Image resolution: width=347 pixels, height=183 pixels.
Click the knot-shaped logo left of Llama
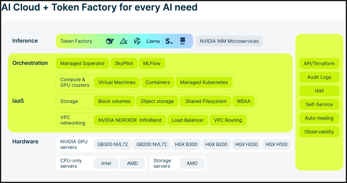137,41
